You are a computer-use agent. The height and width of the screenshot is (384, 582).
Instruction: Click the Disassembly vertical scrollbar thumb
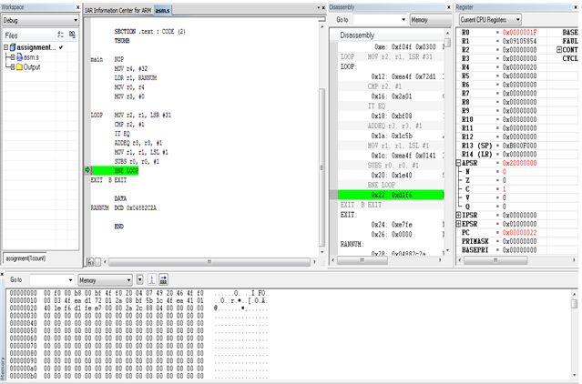[447, 43]
